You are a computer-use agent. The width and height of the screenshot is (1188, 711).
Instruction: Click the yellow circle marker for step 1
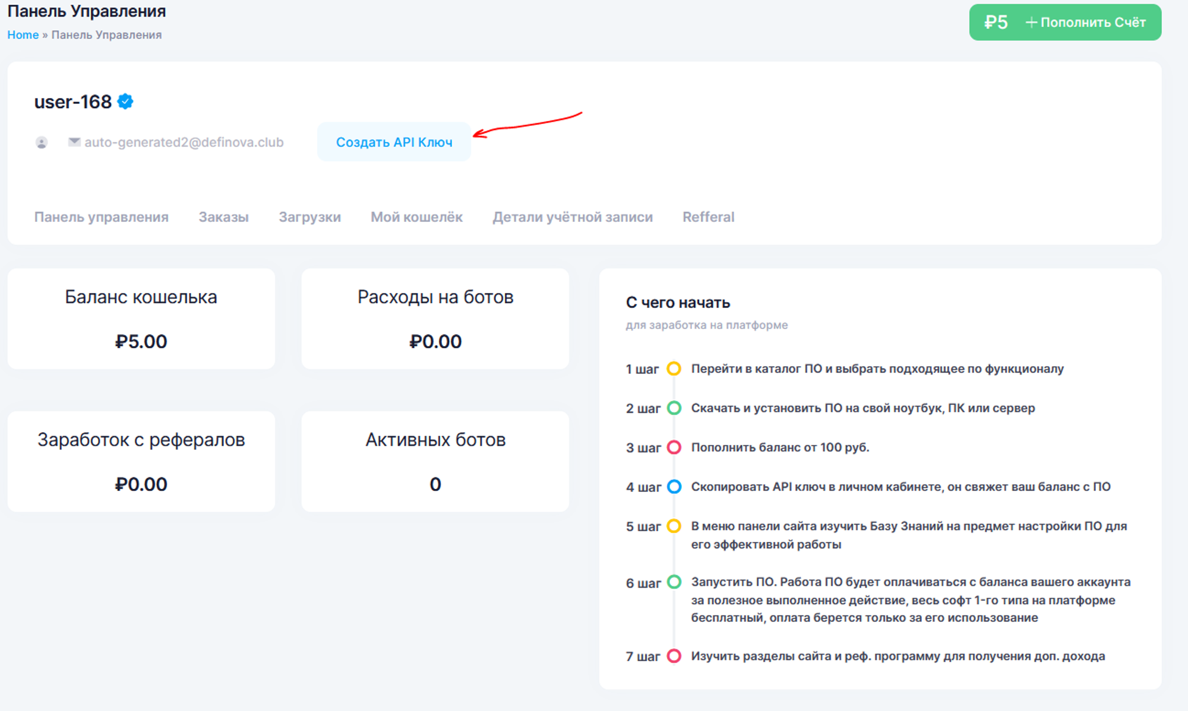click(x=674, y=369)
